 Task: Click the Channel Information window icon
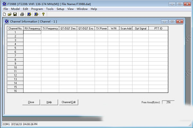pyautogui.click(x=6, y=22)
